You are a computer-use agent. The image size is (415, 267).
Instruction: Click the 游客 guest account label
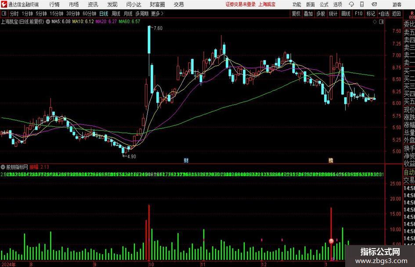point(397,4)
